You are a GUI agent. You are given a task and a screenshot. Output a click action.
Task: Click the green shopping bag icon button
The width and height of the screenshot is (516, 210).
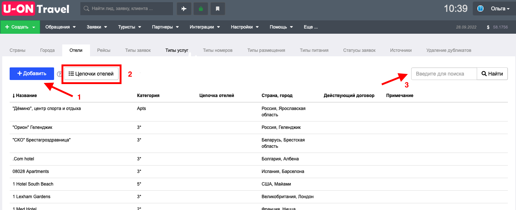click(201, 9)
